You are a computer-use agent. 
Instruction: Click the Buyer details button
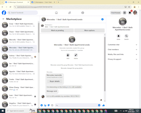(x=55, y=81)
